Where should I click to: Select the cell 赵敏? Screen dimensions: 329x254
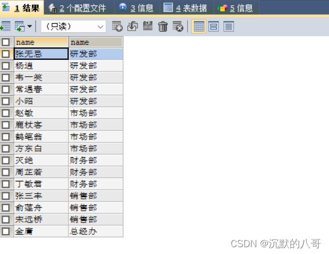tap(42, 113)
